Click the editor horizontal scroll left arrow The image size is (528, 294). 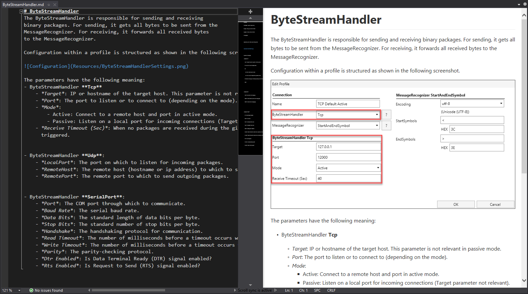click(89, 290)
